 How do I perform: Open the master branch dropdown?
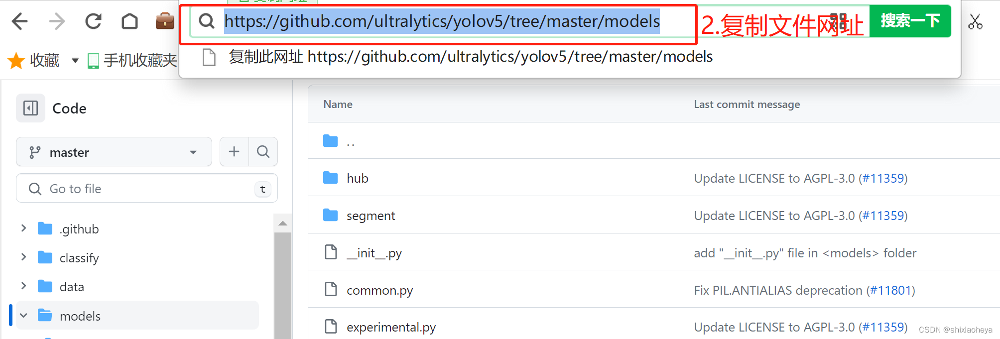(x=114, y=152)
